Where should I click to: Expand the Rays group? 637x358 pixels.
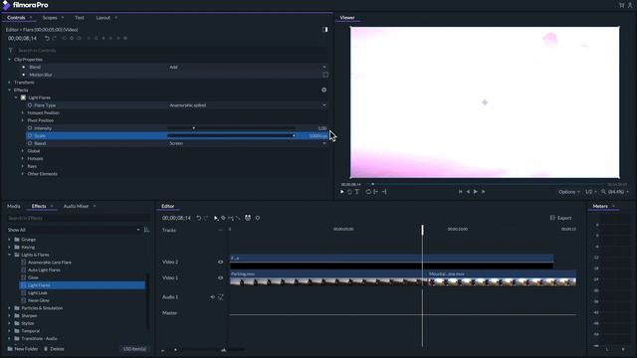(23, 166)
